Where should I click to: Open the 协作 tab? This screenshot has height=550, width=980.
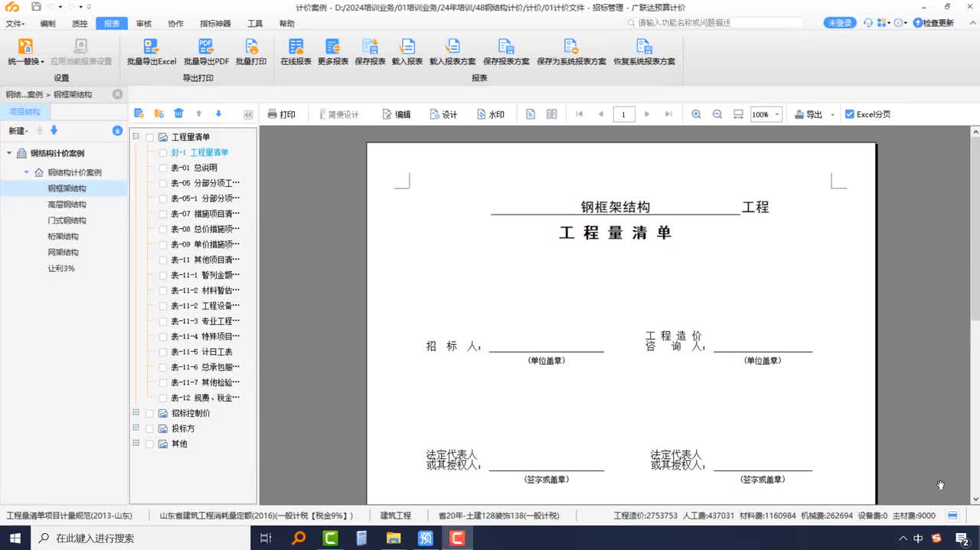[176, 24]
